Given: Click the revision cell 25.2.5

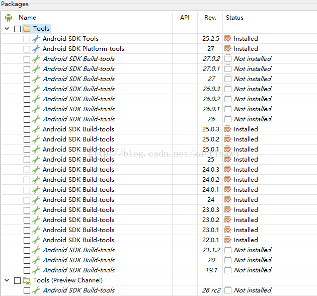Looking at the screenshot, I should 211,39.
